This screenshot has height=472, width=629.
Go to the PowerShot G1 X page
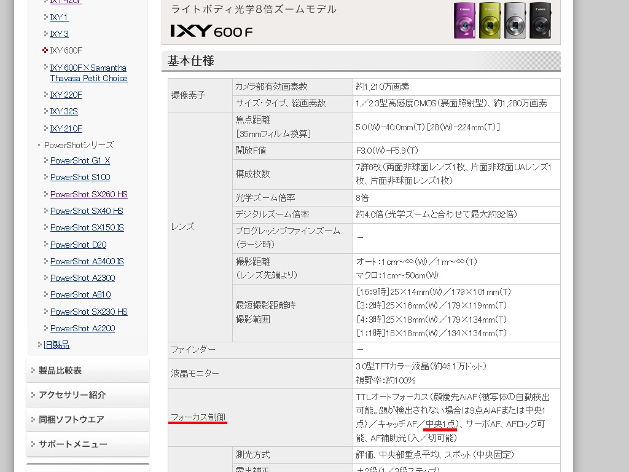(x=80, y=160)
